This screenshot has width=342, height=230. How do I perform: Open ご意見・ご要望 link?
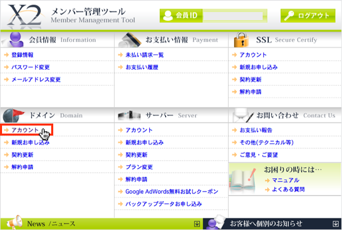pyautogui.click(x=259, y=155)
